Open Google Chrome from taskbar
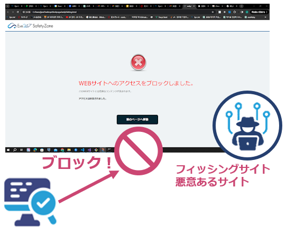Image resolution: width=286 pixels, height=232 pixels. pyautogui.click(x=62, y=150)
